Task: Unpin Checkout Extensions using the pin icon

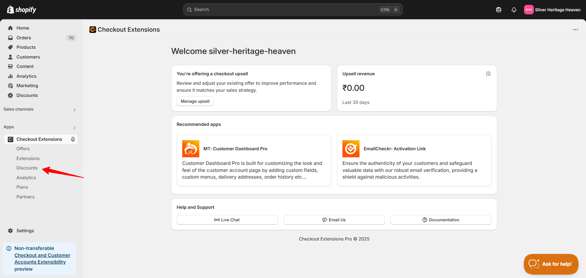Action: (73, 139)
